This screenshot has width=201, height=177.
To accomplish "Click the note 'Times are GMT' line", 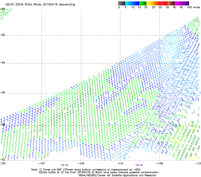I will tap(86, 170).
